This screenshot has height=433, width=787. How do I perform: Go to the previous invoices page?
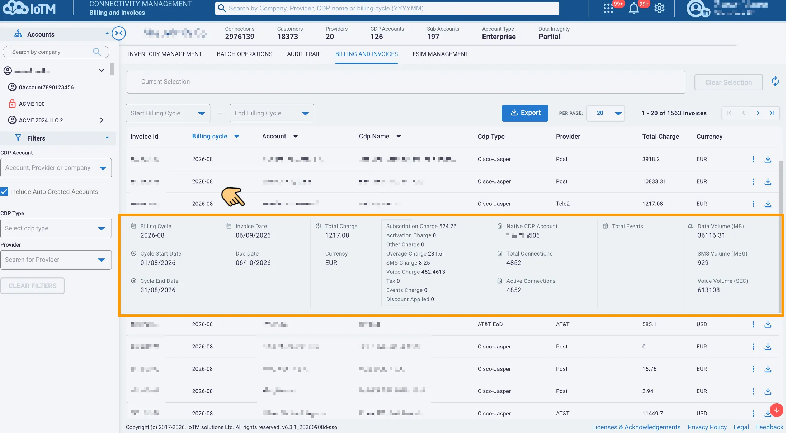click(743, 113)
